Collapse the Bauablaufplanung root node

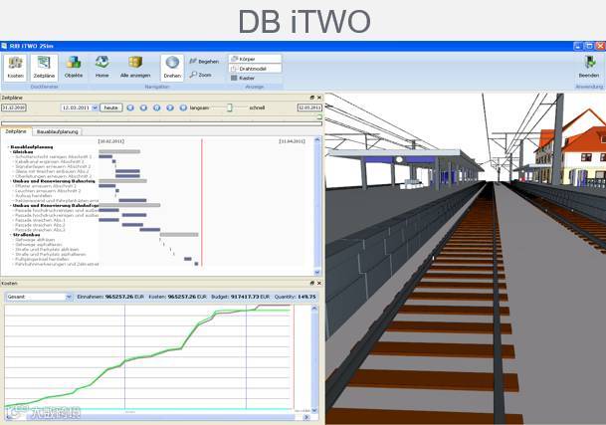click(x=8, y=147)
